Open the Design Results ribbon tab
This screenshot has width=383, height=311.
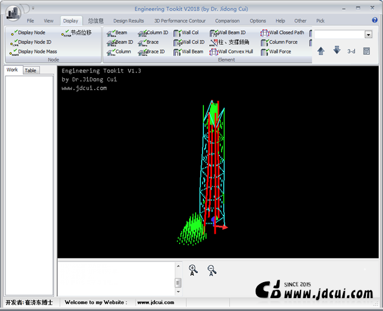point(128,21)
